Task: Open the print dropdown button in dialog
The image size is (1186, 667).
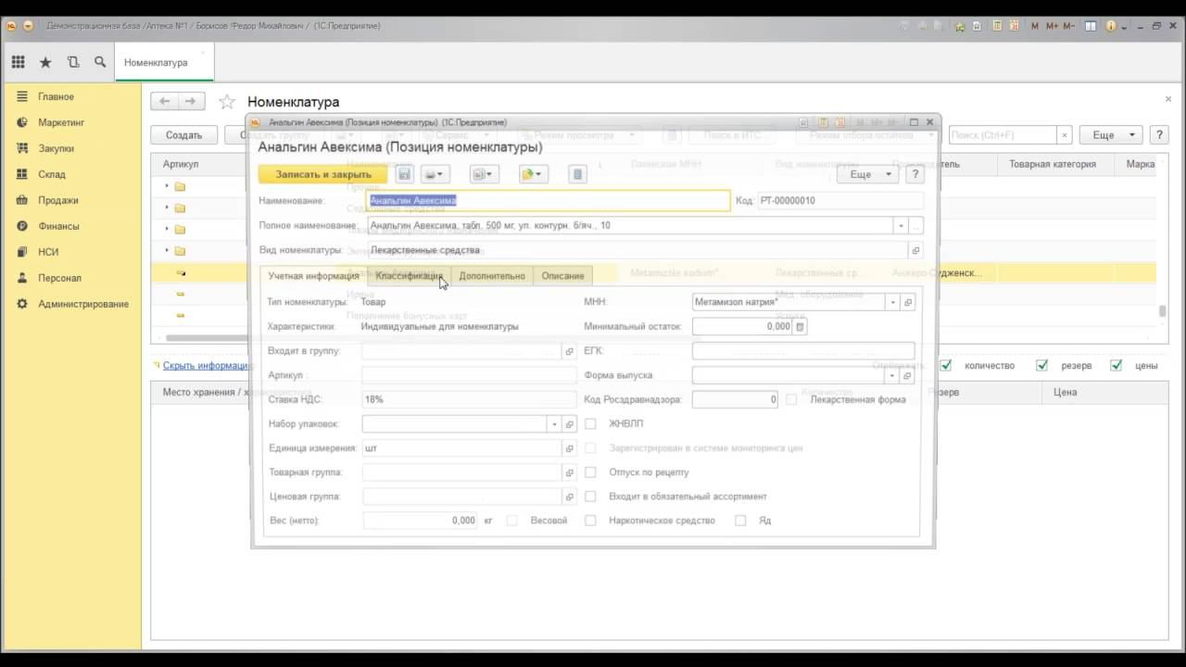Action: coord(434,174)
